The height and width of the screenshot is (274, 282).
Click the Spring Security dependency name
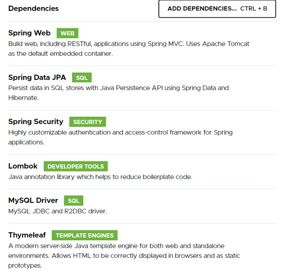(x=36, y=122)
